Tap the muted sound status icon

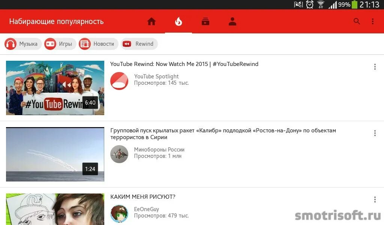298,4
